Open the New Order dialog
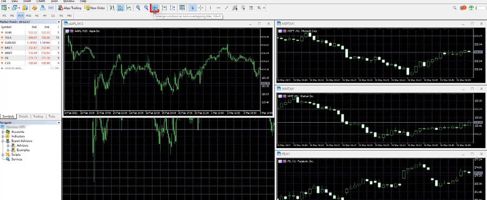 95,8
